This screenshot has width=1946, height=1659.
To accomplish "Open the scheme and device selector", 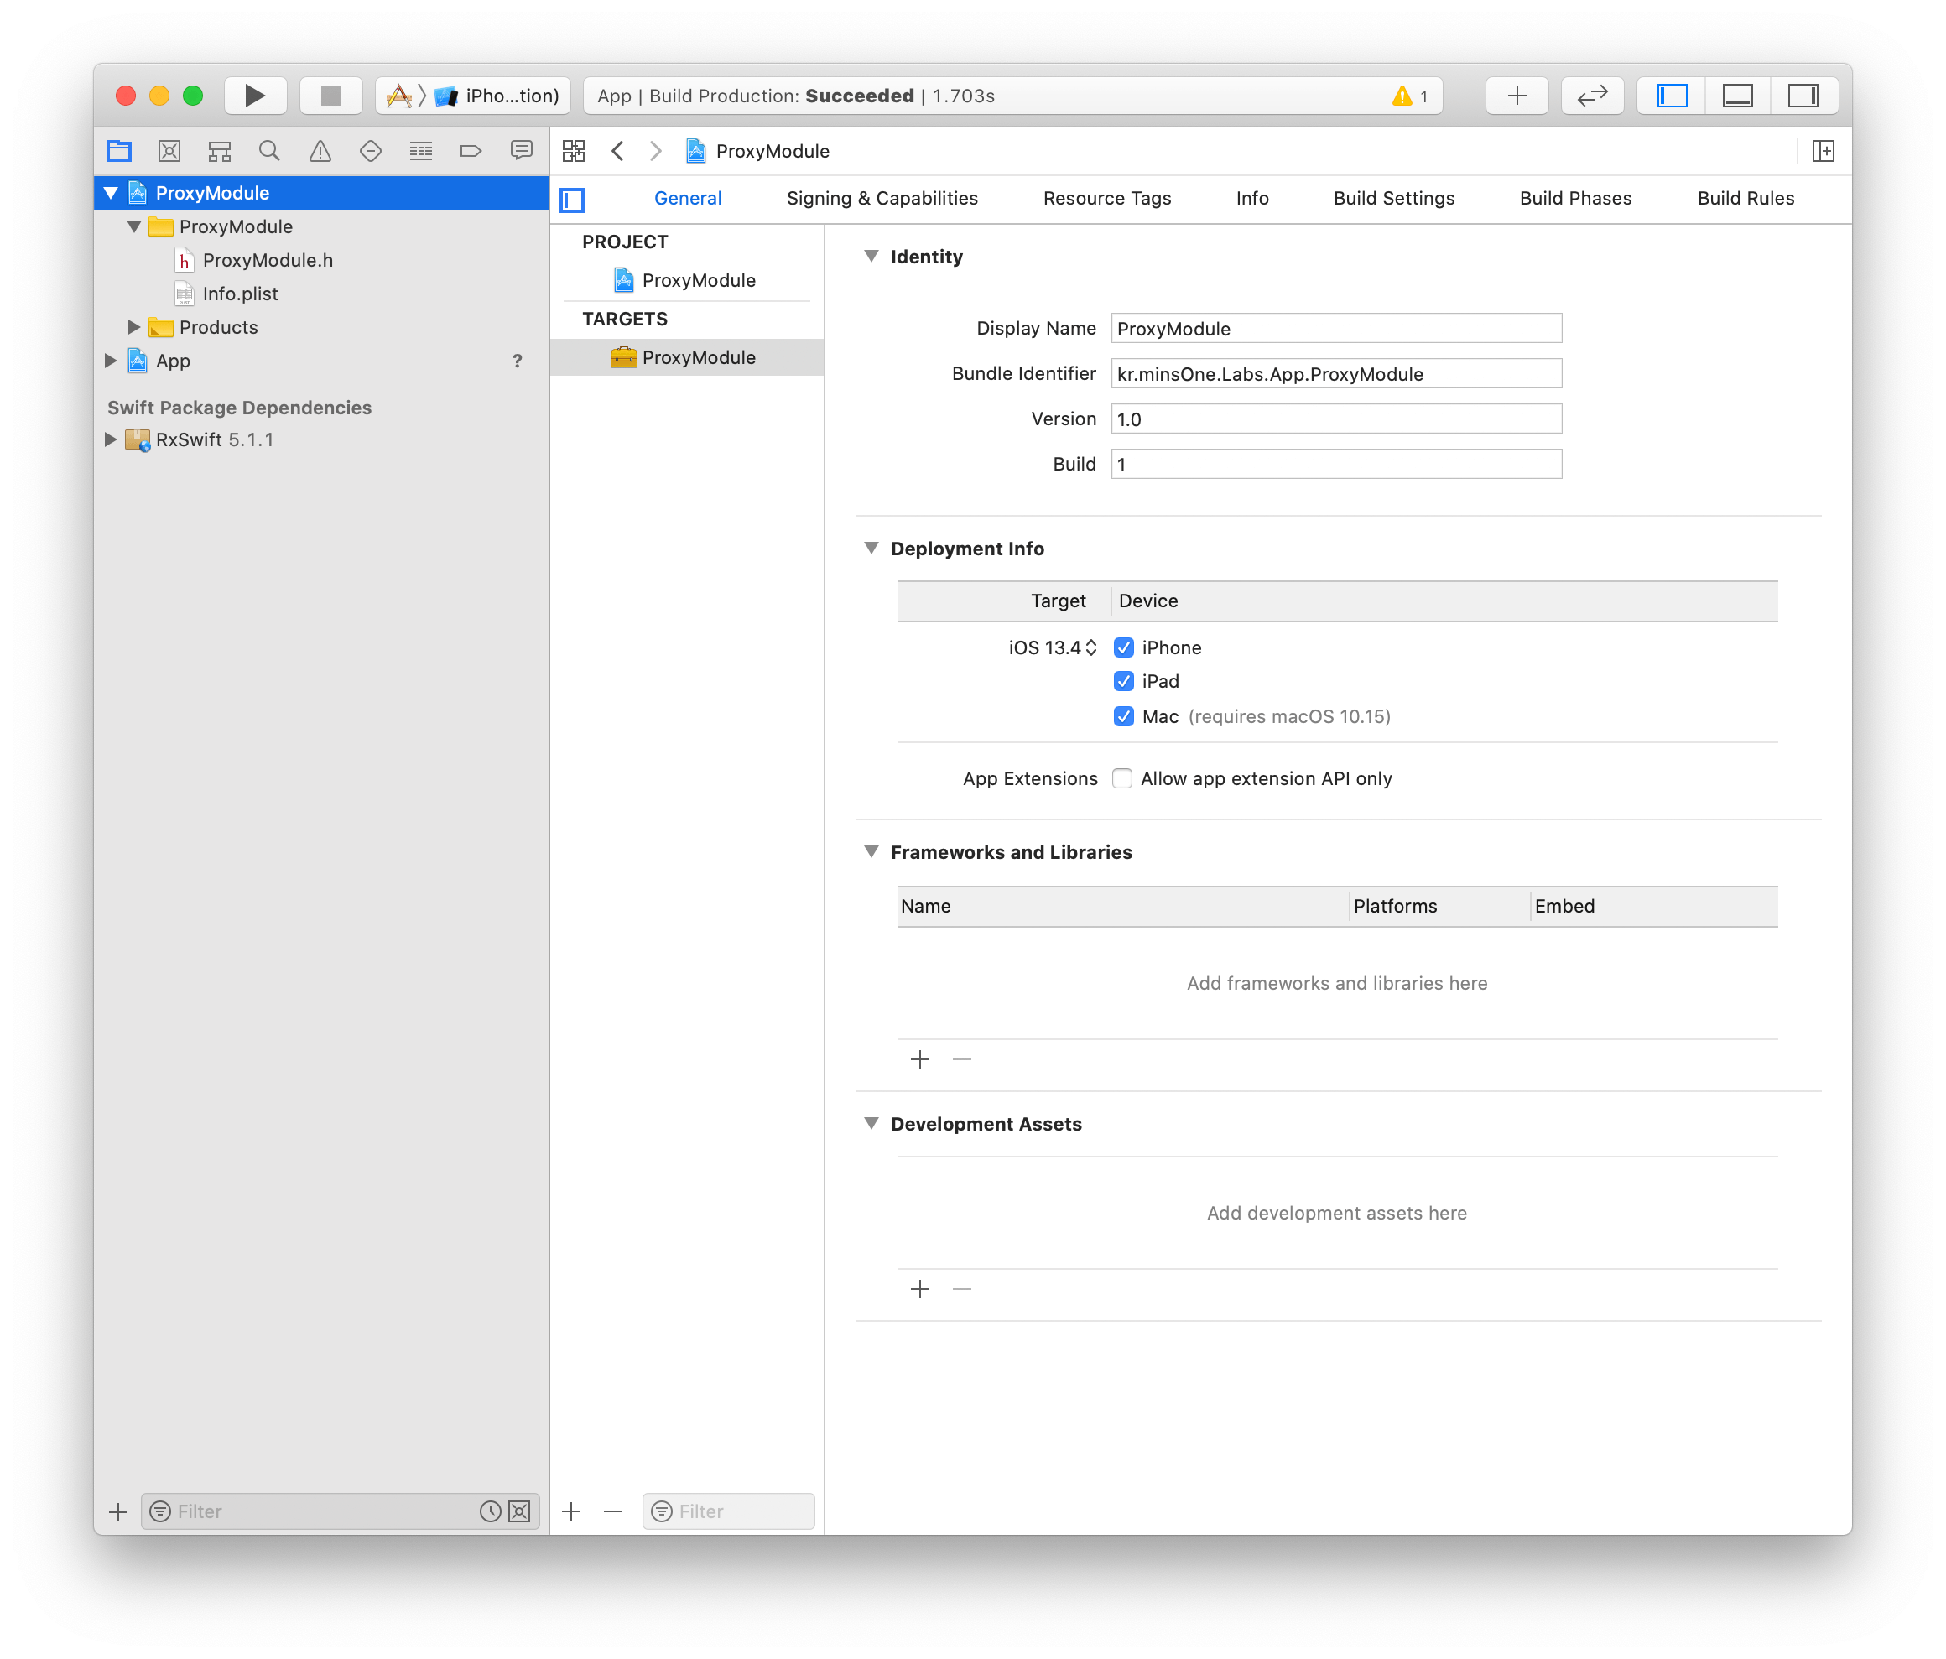I will [472, 96].
